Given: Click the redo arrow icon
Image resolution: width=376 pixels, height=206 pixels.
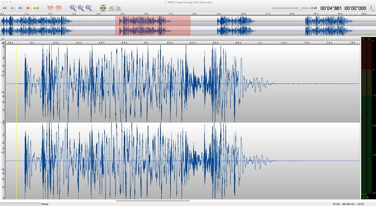Looking at the screenshot, I should [x=58, y=8].
